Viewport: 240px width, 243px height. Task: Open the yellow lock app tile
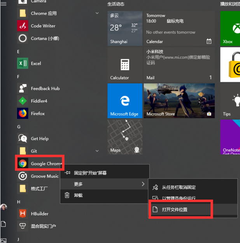(x=230, y=65)
